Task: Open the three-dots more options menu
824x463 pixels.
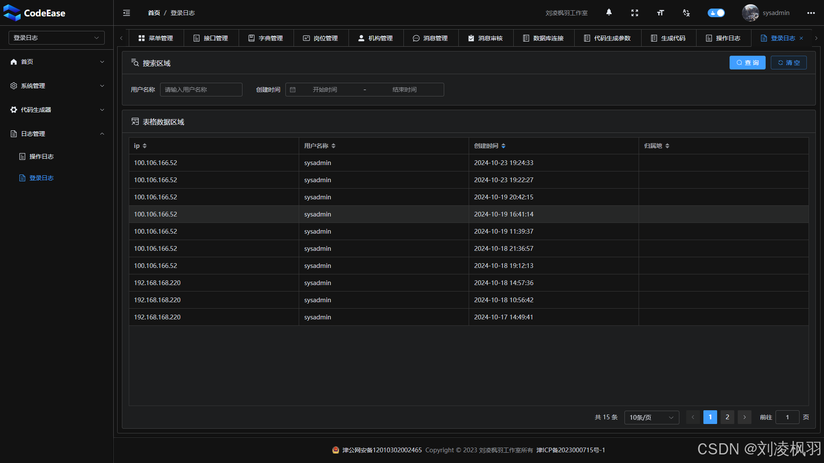Action: 811,13
